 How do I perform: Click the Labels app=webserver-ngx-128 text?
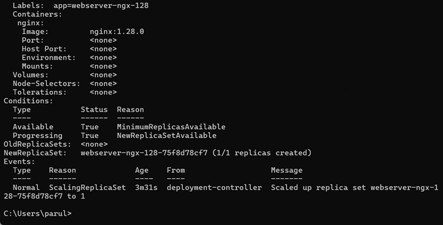[81, 6]
